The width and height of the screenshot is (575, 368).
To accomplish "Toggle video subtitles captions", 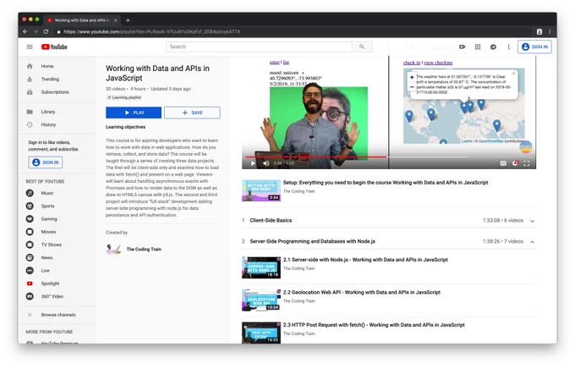I will pyautogui.click(x=503, y=163).
